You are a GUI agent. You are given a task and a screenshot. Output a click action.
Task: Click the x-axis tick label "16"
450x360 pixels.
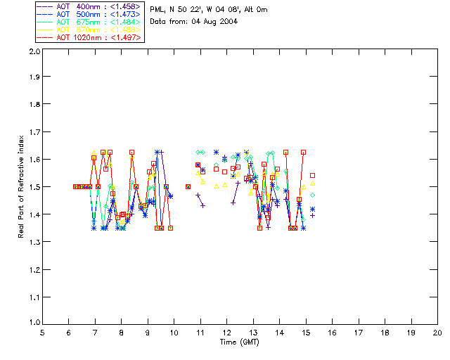tap(332, 333)
